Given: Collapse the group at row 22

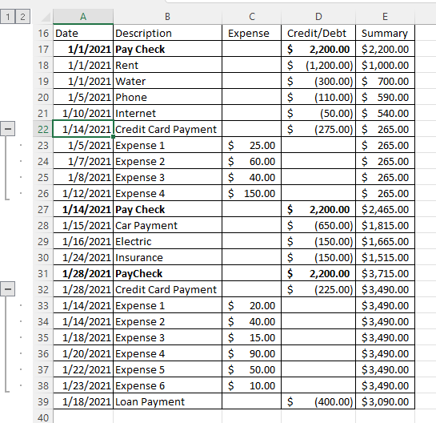Looking at the screenshot, I should click(x=8, y=129).
